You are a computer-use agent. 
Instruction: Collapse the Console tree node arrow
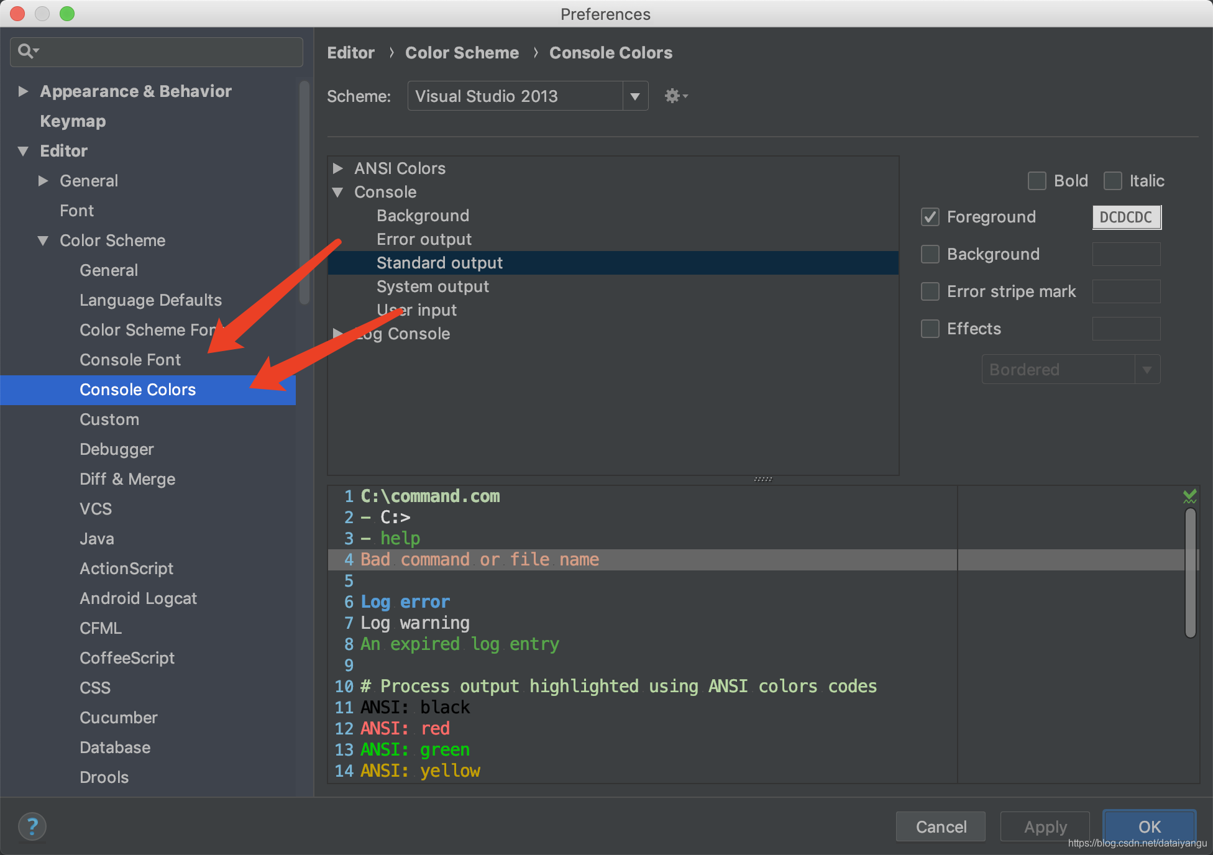[338, 192]
